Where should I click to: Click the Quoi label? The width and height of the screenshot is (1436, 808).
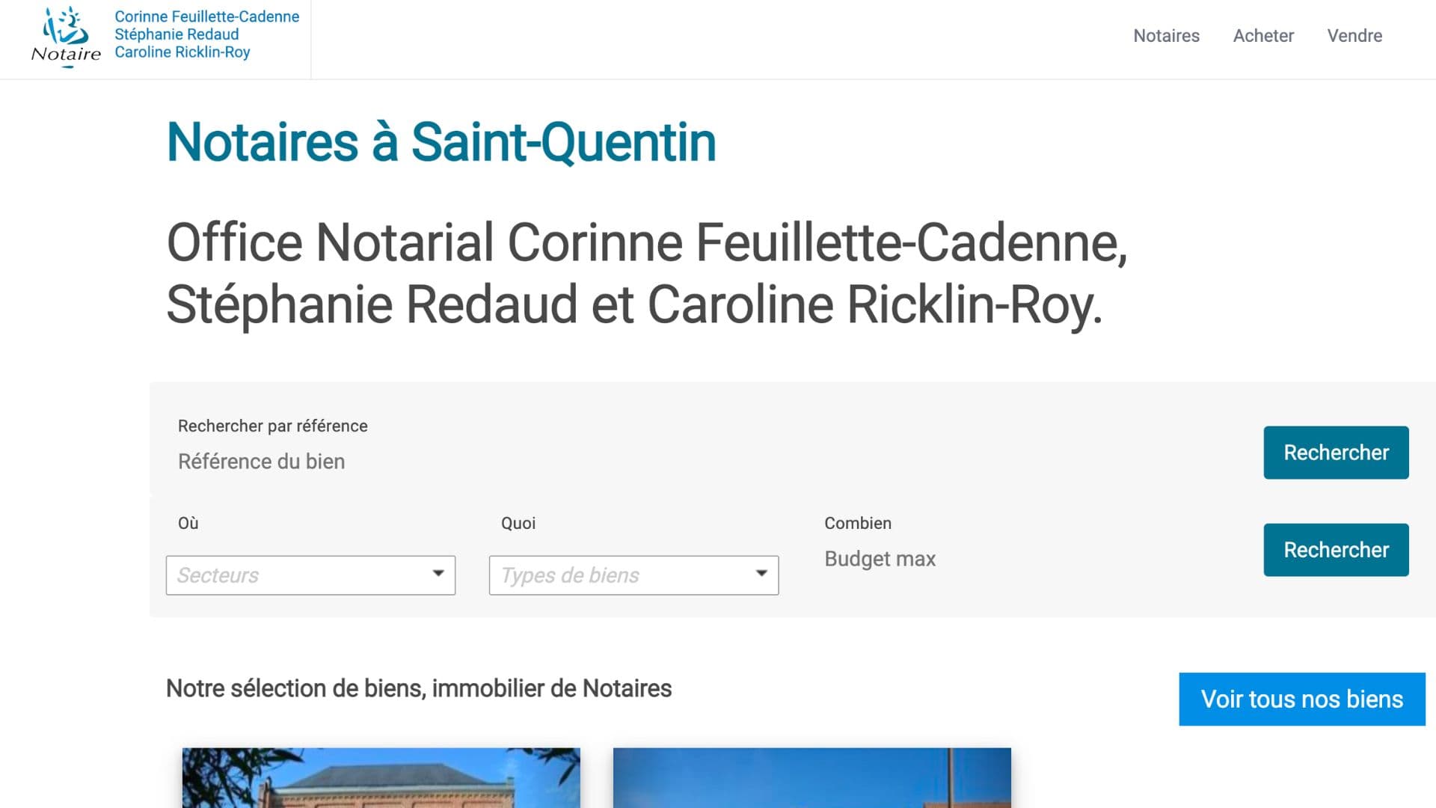[x=518, y=523]
